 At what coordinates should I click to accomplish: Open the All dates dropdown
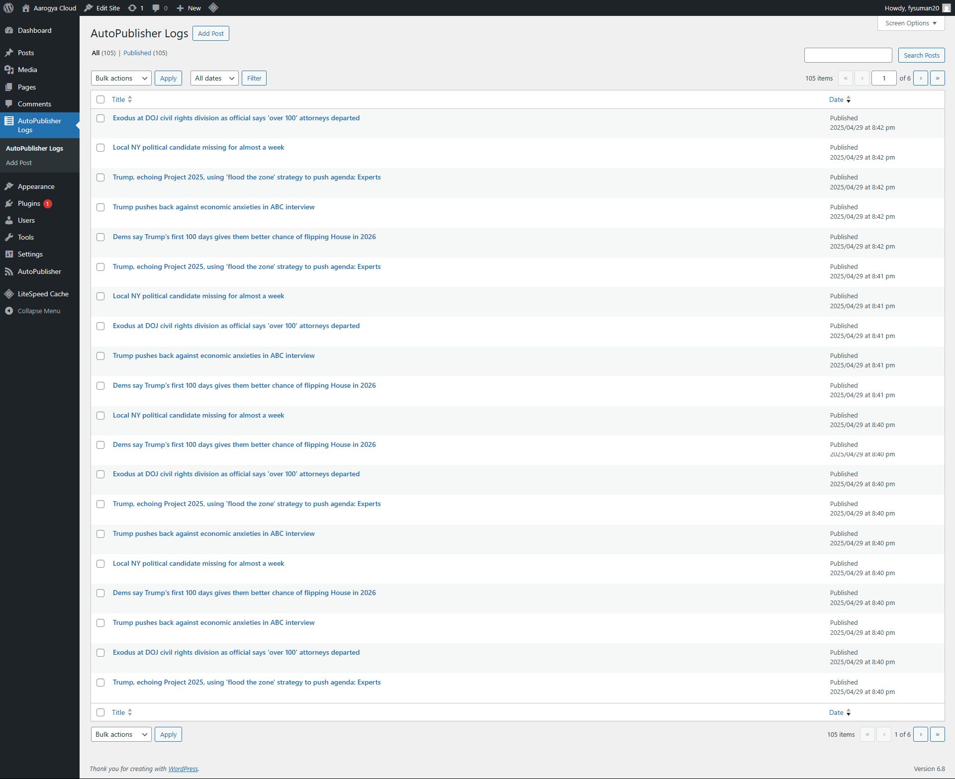214,78
